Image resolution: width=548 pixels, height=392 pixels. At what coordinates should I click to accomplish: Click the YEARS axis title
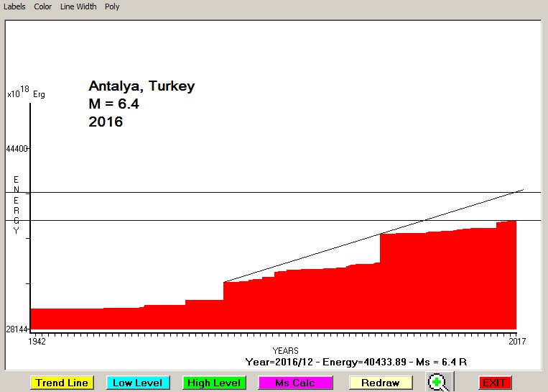pyautogui.click(x=285, y=350)
